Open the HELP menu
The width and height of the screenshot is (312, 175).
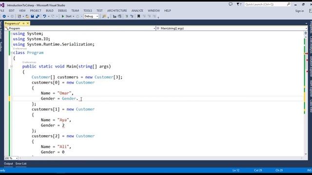tap(168, 11)
